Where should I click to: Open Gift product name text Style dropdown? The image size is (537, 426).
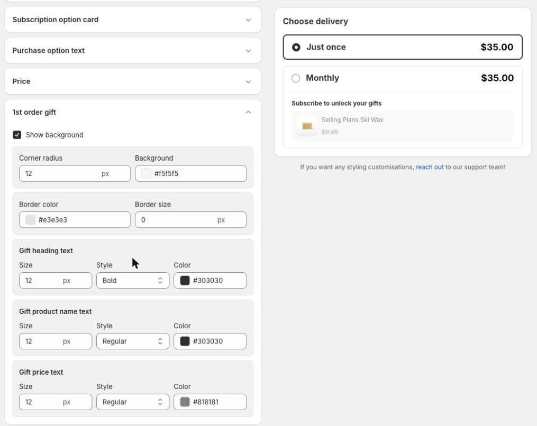pyautogui.click(x=133, y=341)
